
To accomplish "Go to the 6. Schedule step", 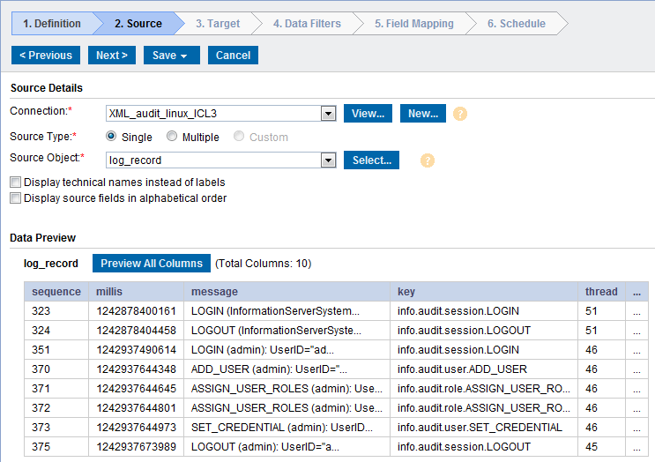I will [517, 24].
